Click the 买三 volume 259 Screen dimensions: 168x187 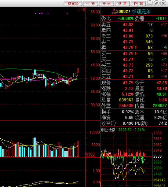pos(149,65)
